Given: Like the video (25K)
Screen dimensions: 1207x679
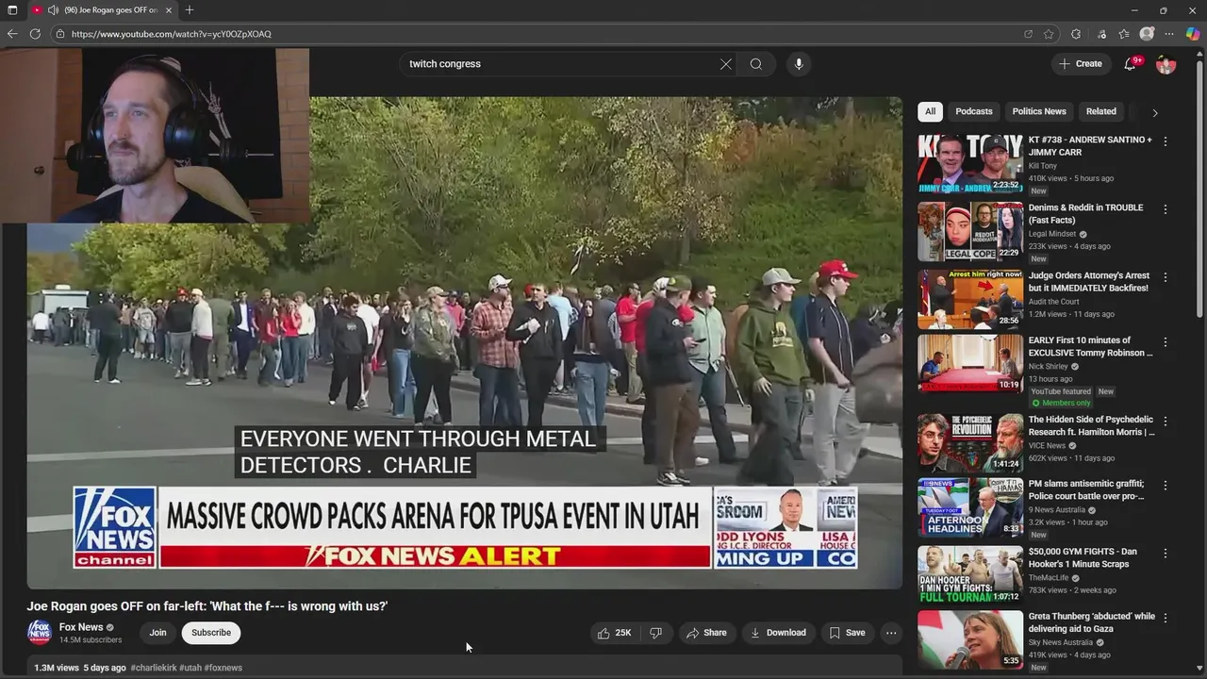Looking at the screenshot, I should [x=614, y=633].
